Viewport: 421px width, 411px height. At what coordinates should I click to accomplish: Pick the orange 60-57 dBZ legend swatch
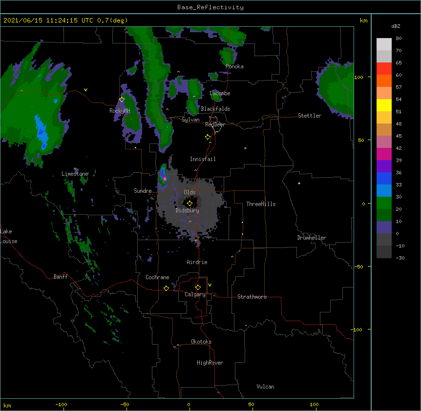coord(384,81)
